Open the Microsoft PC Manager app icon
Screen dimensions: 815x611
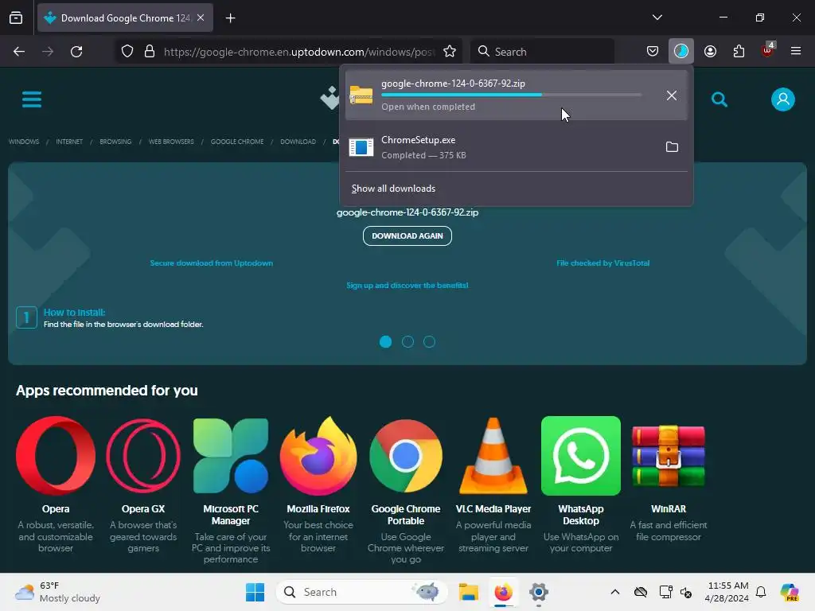click(x=231, y=456)
